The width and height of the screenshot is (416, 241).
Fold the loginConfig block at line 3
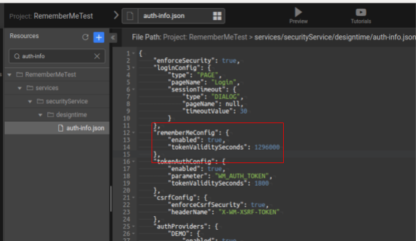coord(134,68)
